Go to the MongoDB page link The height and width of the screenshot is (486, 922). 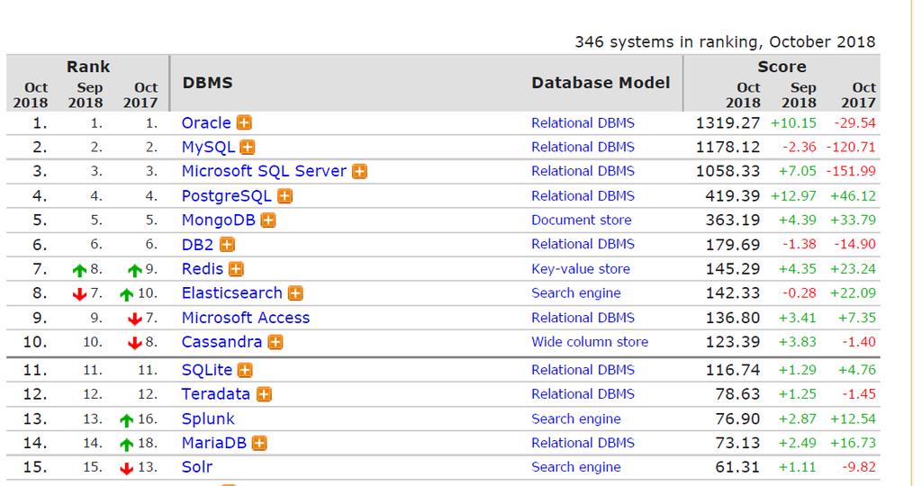tap(218, 220)
